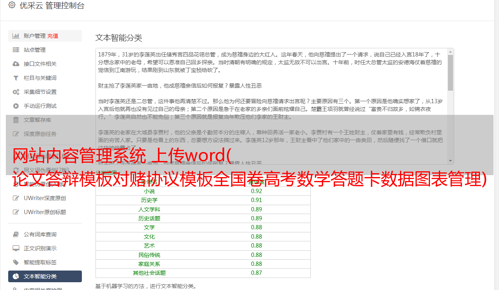This screenshot has height=290, width=499.
Task: Click the text area scrollbar up arrow
Action: [x=450, y=51]
